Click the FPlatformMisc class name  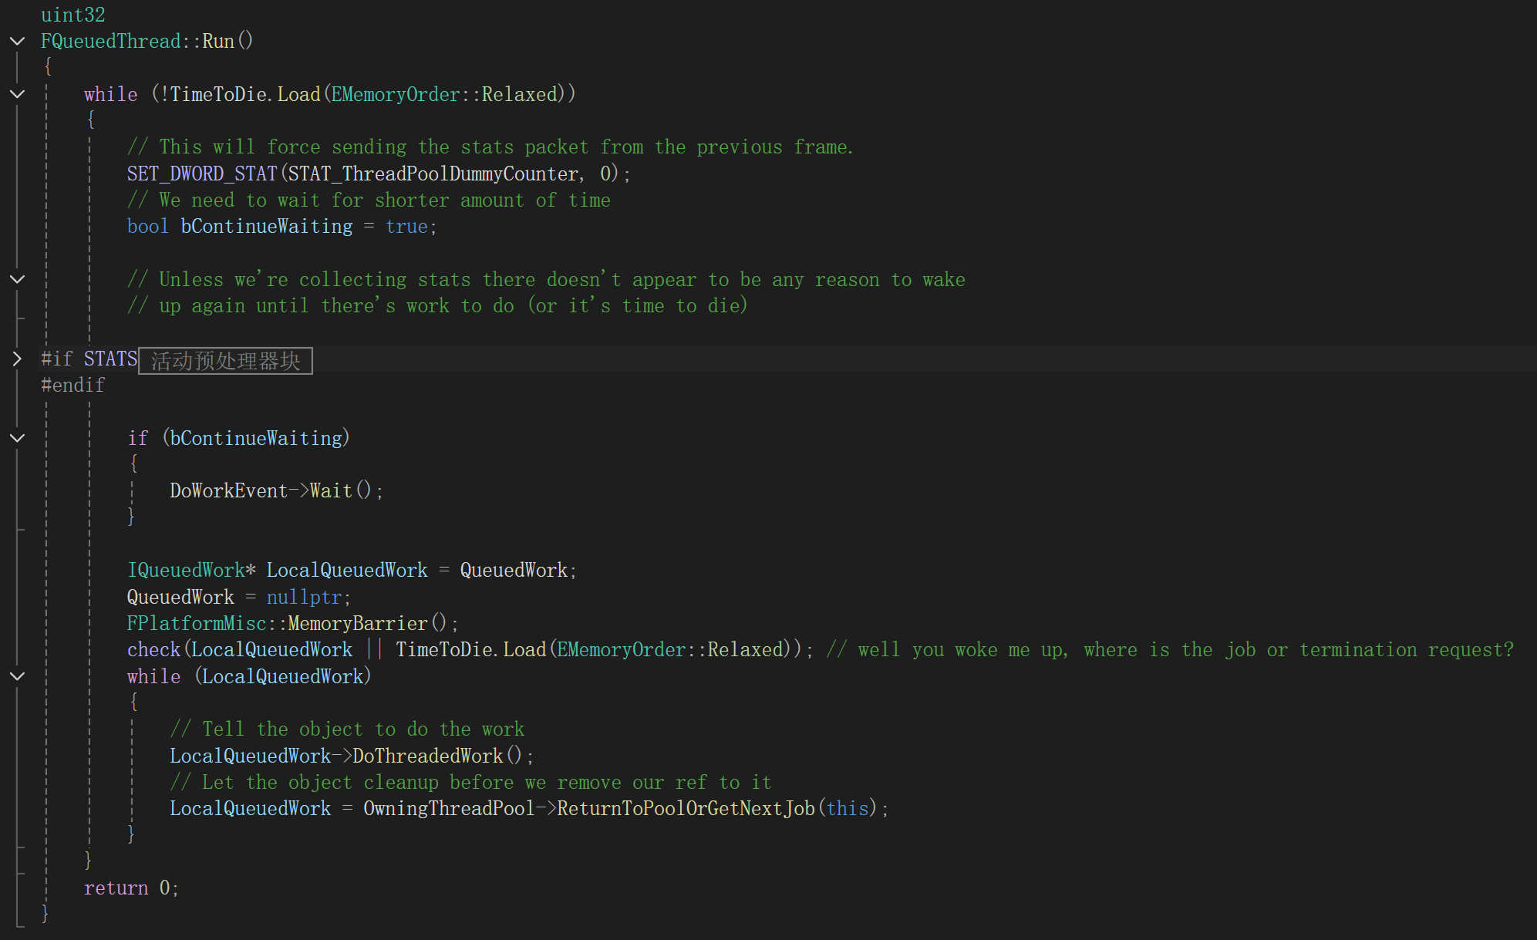197,623
